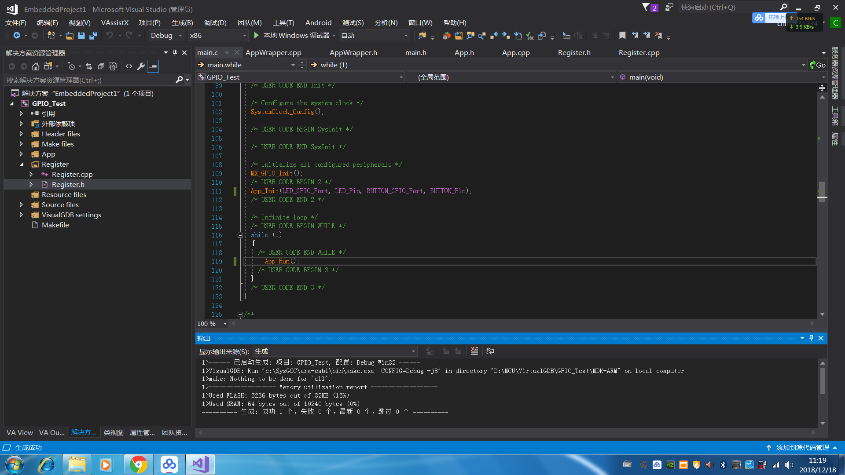Clear all bookmarks
Image resolution: width=845 pixels, height=475 pixels.
[x=659, y=36]
